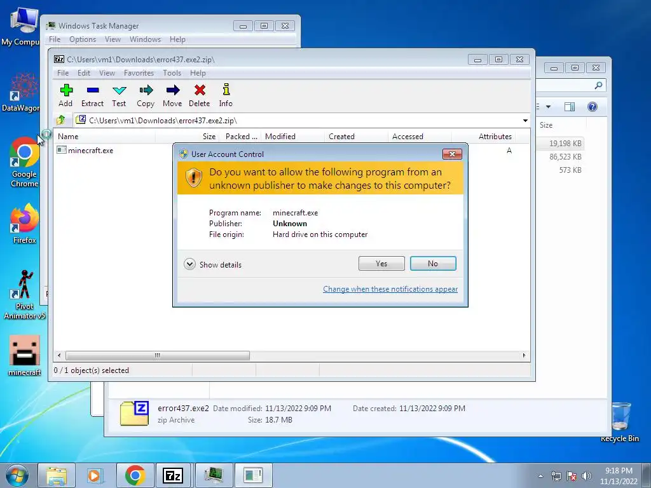Open the minecraft desktop icon
Screen dimensions: 651x488
point(24,356)
